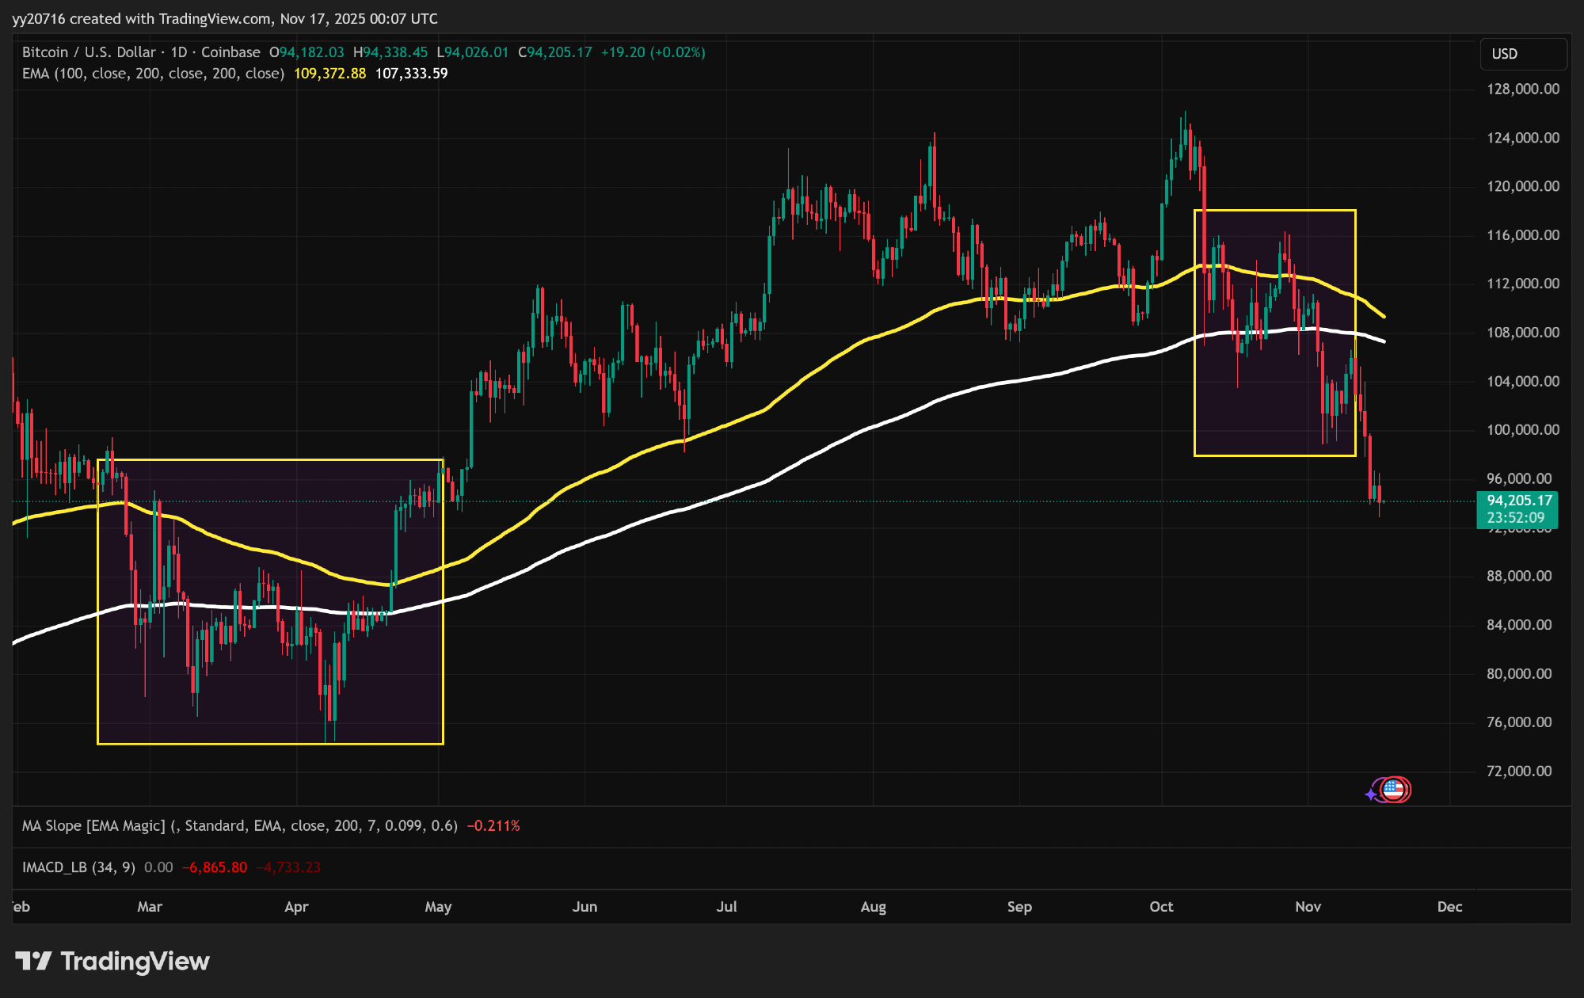Screen dimensions: 1584x998
Task: Click the -0.211% MA Slope value
Action: point(493,826)
